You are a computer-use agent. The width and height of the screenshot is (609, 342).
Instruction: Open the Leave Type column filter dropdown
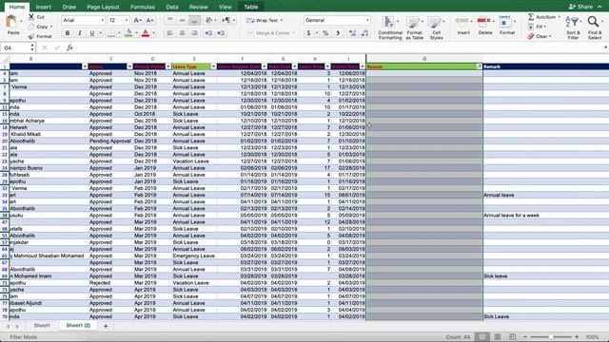point(213,66)
